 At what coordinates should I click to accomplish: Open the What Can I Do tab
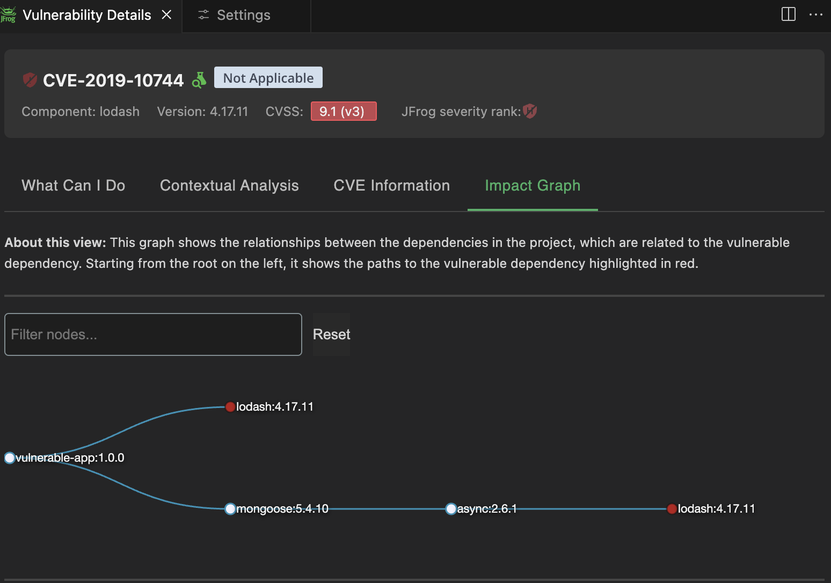[73, 185]
